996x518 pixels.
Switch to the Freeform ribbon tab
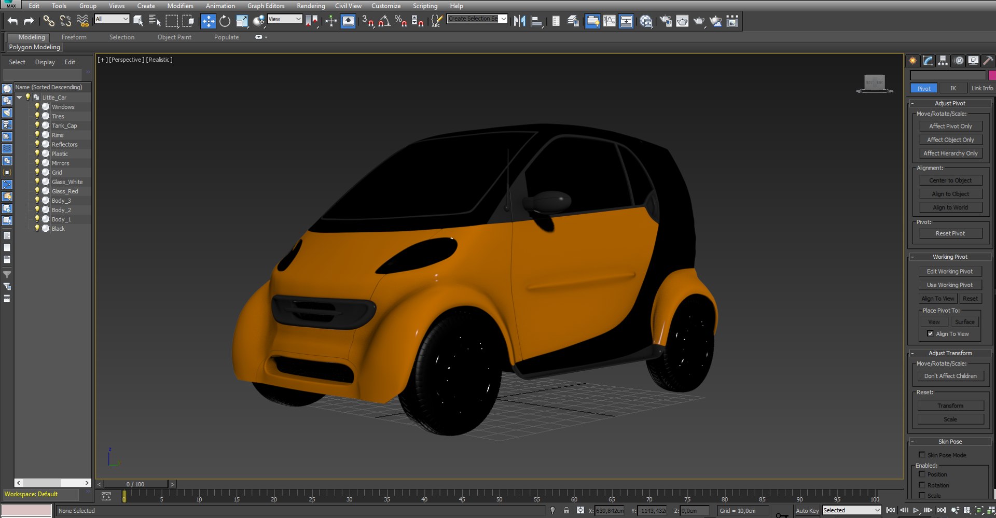pyautogui.click(x=74, y=37)
